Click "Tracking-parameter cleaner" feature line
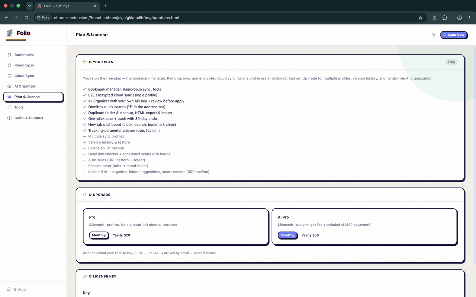Image resolution: width=476 pixels, height=297 pixels. 124,130
